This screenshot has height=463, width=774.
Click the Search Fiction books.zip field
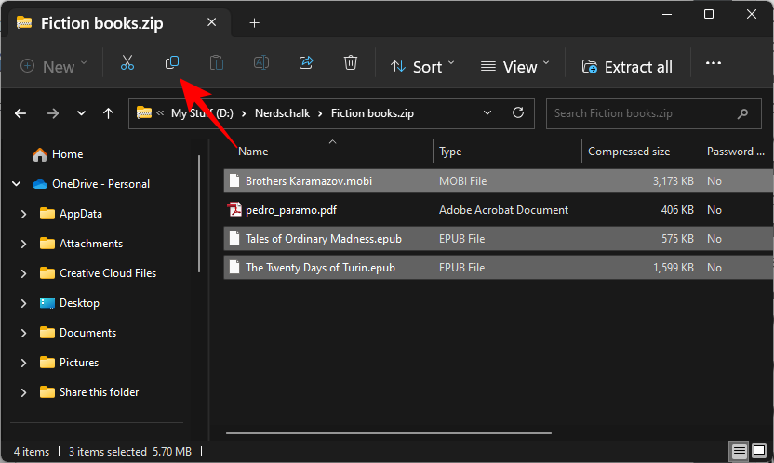tap(642, 113)
